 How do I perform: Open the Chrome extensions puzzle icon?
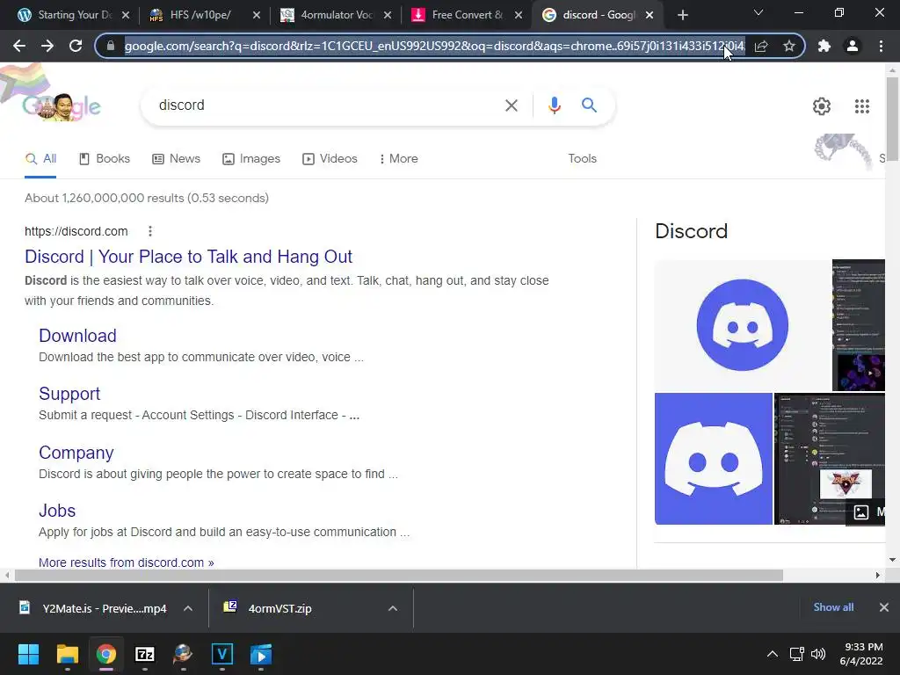point(824,46)
